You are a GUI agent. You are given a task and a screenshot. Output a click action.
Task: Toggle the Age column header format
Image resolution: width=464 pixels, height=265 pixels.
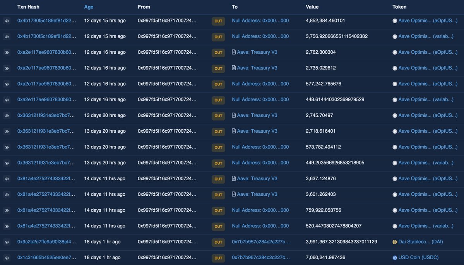[89, 7]
